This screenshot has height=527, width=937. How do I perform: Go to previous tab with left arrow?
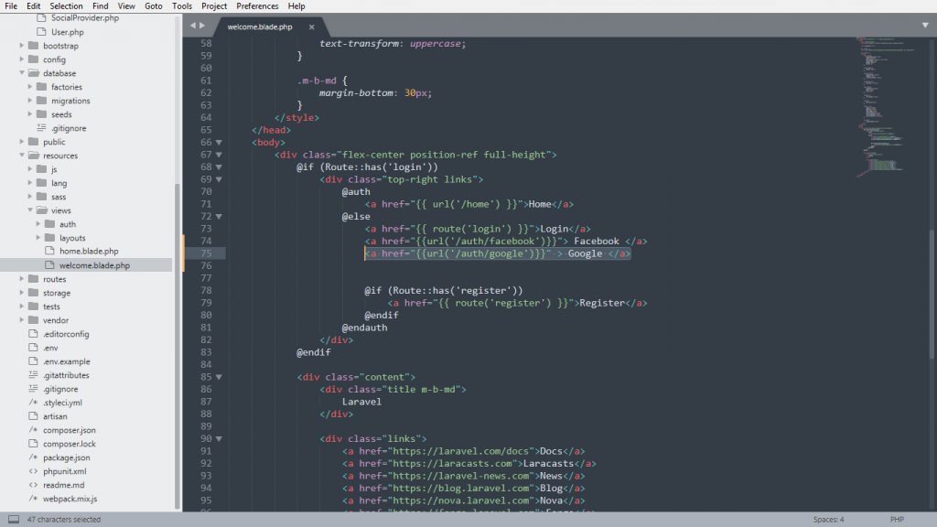tap(193, 26)
